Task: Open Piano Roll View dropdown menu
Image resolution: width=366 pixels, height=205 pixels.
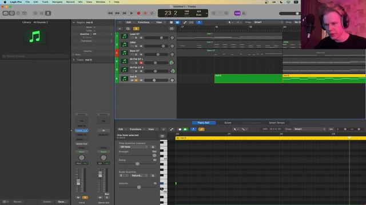Action: pos(152,129)
